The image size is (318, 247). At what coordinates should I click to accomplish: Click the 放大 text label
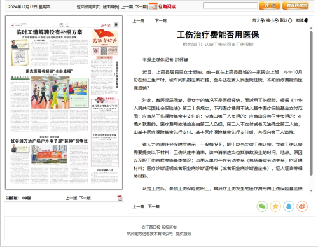pyautogui.click(x=256, y=20)
